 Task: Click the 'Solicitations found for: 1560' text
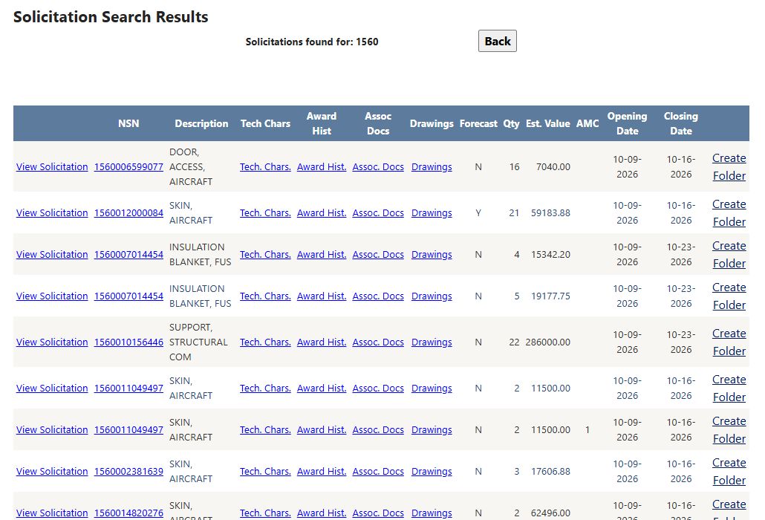(x=312, y=42)
